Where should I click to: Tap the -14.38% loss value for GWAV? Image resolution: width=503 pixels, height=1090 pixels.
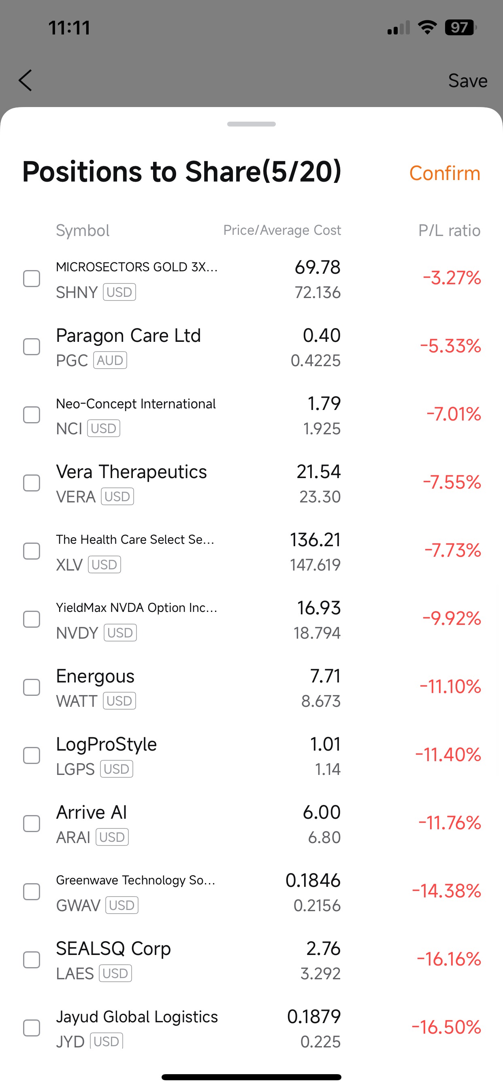[446, 891]
